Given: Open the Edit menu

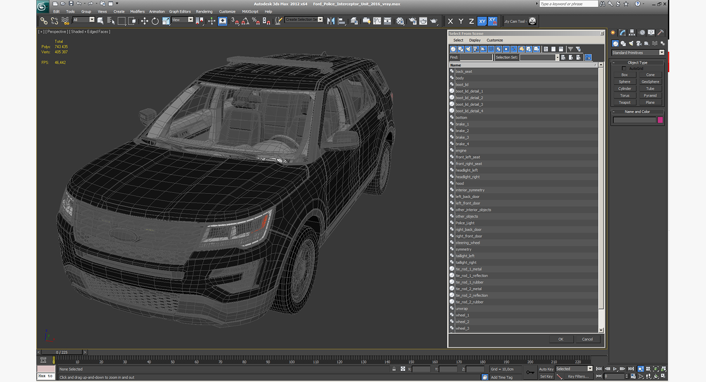Looking at the screenshot, I should click(56, 11).
